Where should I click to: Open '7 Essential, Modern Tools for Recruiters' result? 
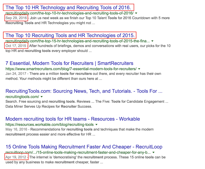[69, 63]
